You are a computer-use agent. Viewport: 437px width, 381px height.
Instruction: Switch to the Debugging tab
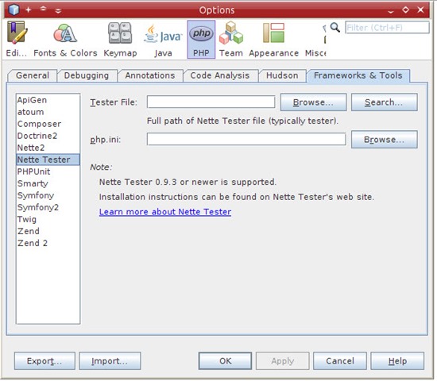(x=87, y=75)
